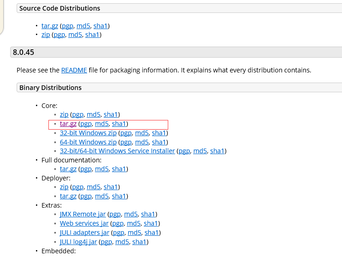Viewport: 342px width, 257px height.
Task: Download Source Code zip distribution
Action: (46, 35)
